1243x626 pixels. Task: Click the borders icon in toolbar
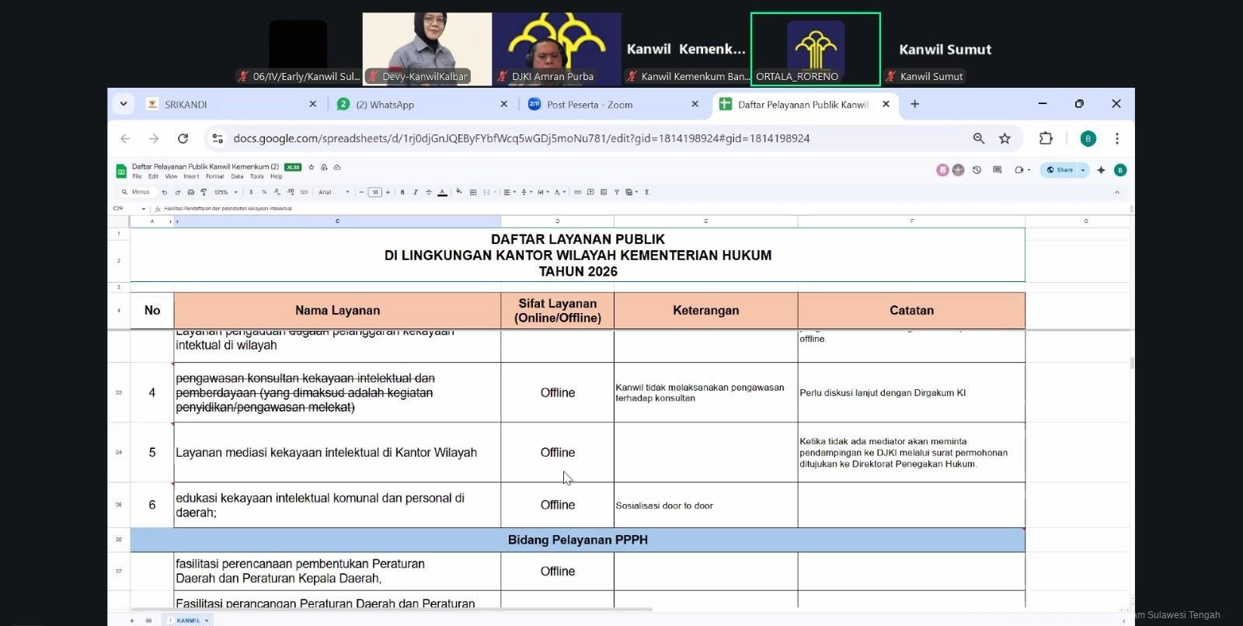click(x=473, y=193)
